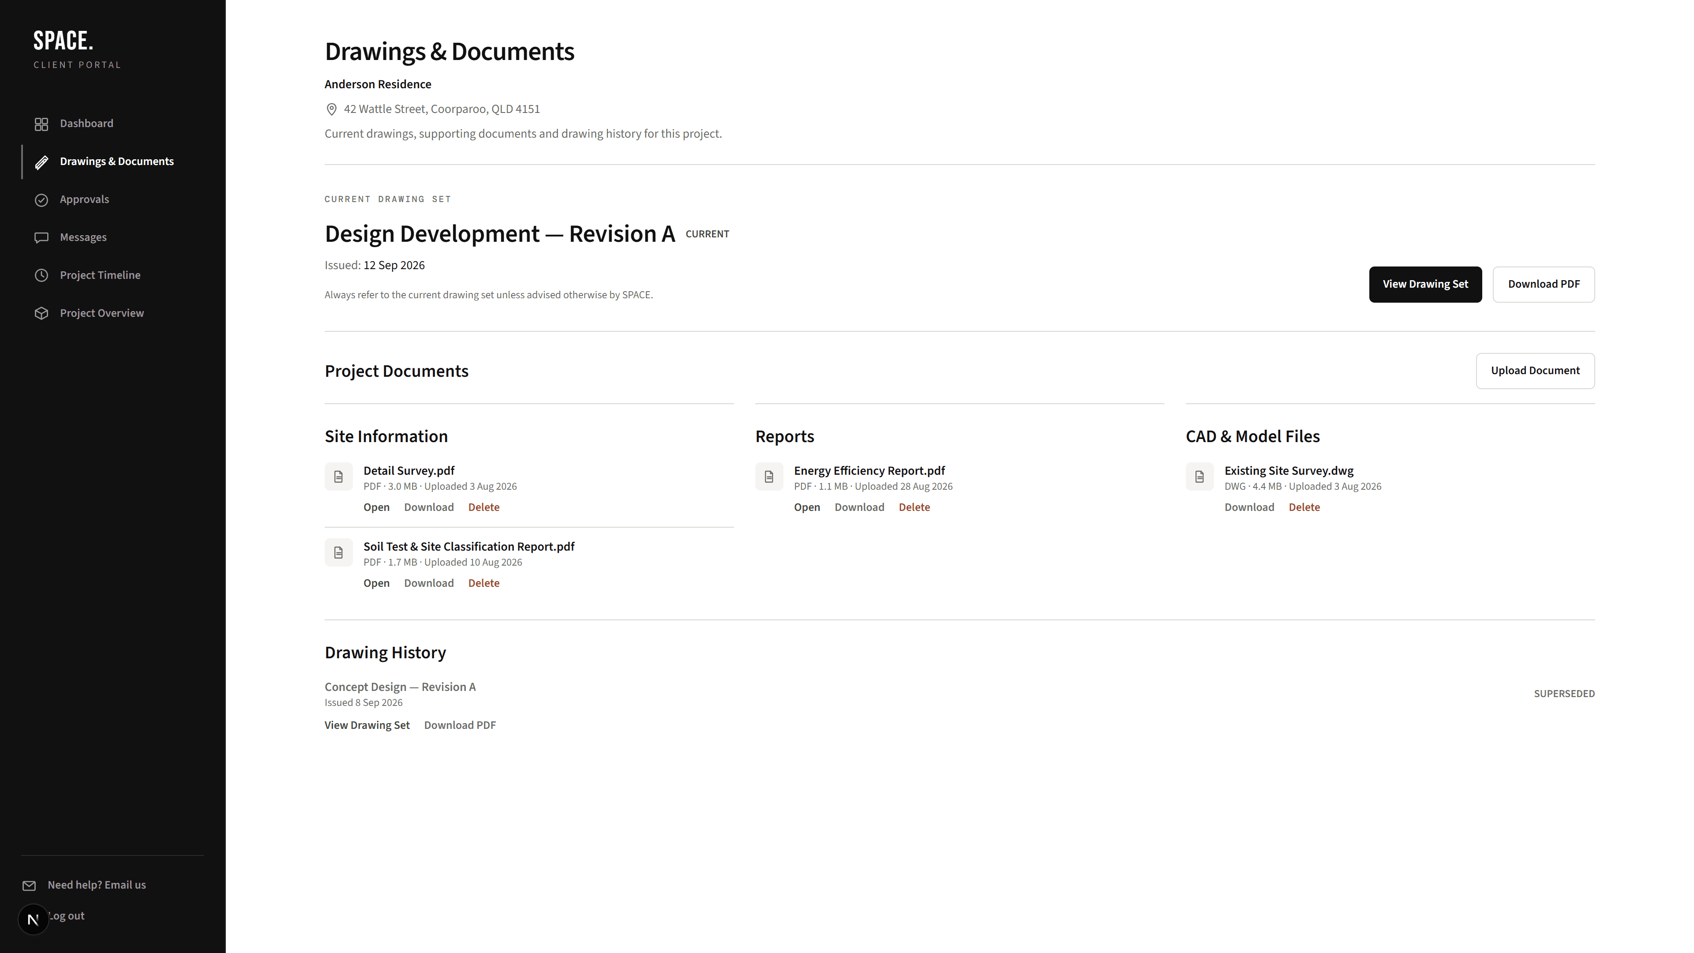Download Detail Survey.pdf
Image resolution: width=1694 pixels, height=953 pixels.
click(x=429, y=507)
